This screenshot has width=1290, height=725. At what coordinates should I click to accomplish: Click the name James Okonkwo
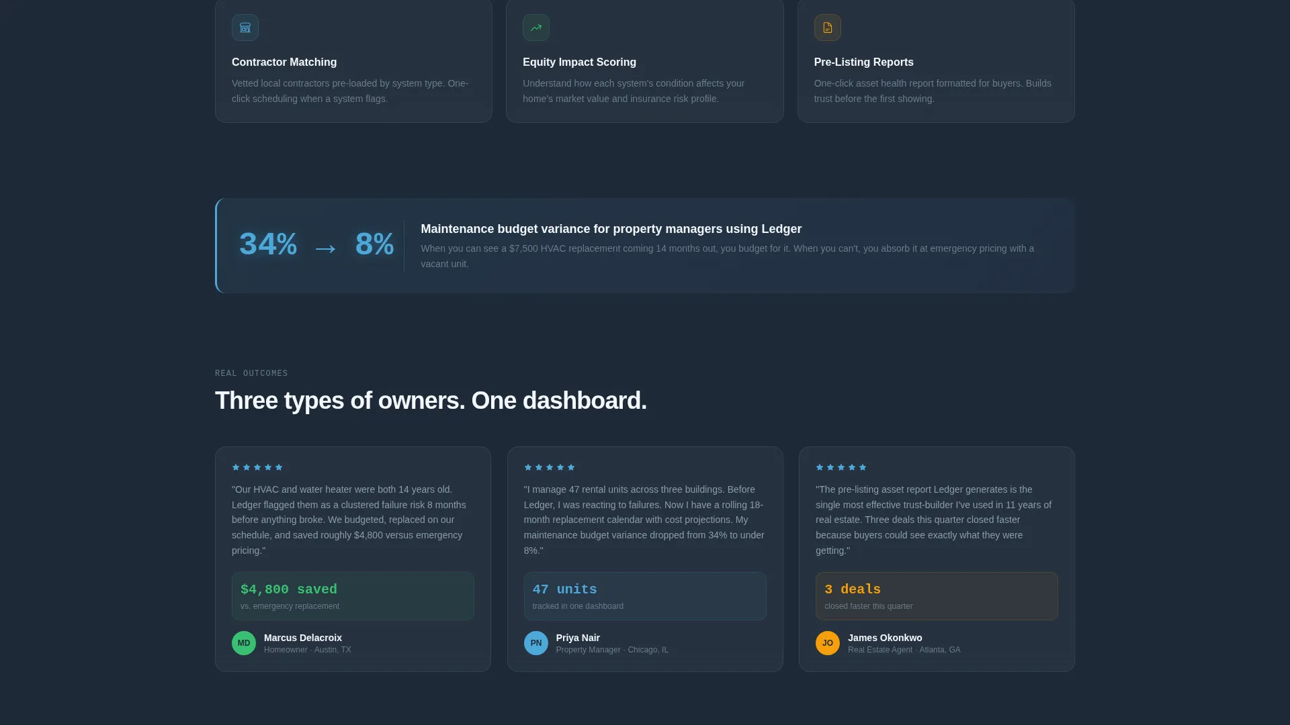tap(885, 638)
